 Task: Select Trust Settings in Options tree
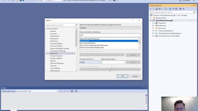pyautogui.click(x=55, y=68)
